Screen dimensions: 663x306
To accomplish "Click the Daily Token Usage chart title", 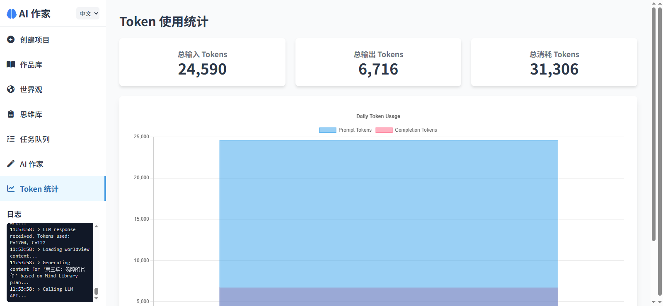I will tap(378, 116).
